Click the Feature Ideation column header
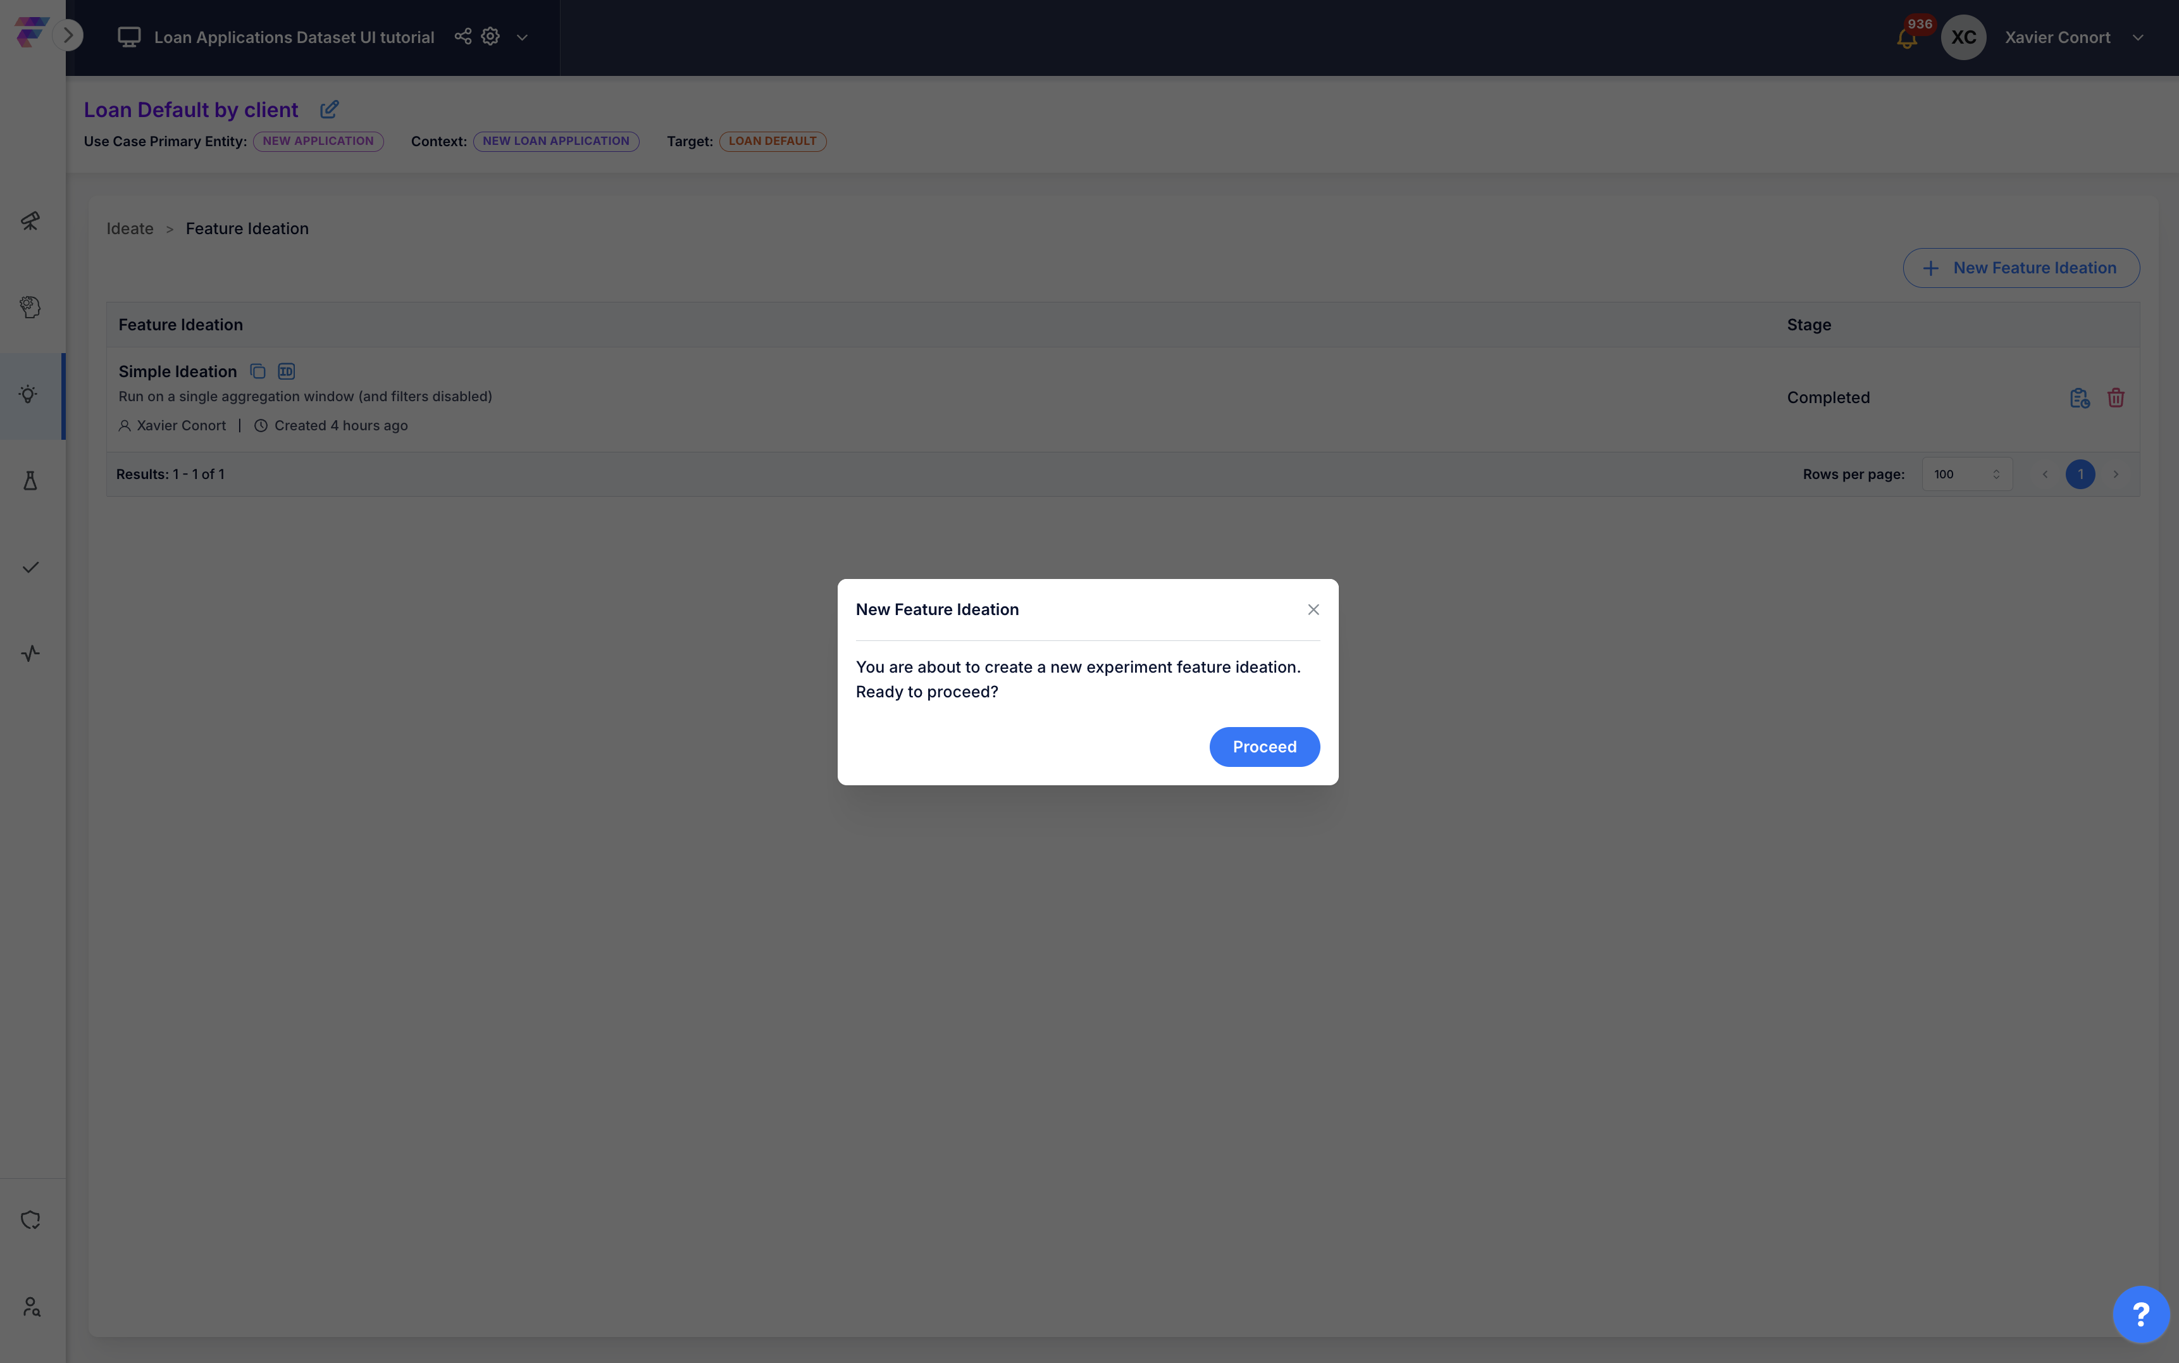 pos(180,325)
